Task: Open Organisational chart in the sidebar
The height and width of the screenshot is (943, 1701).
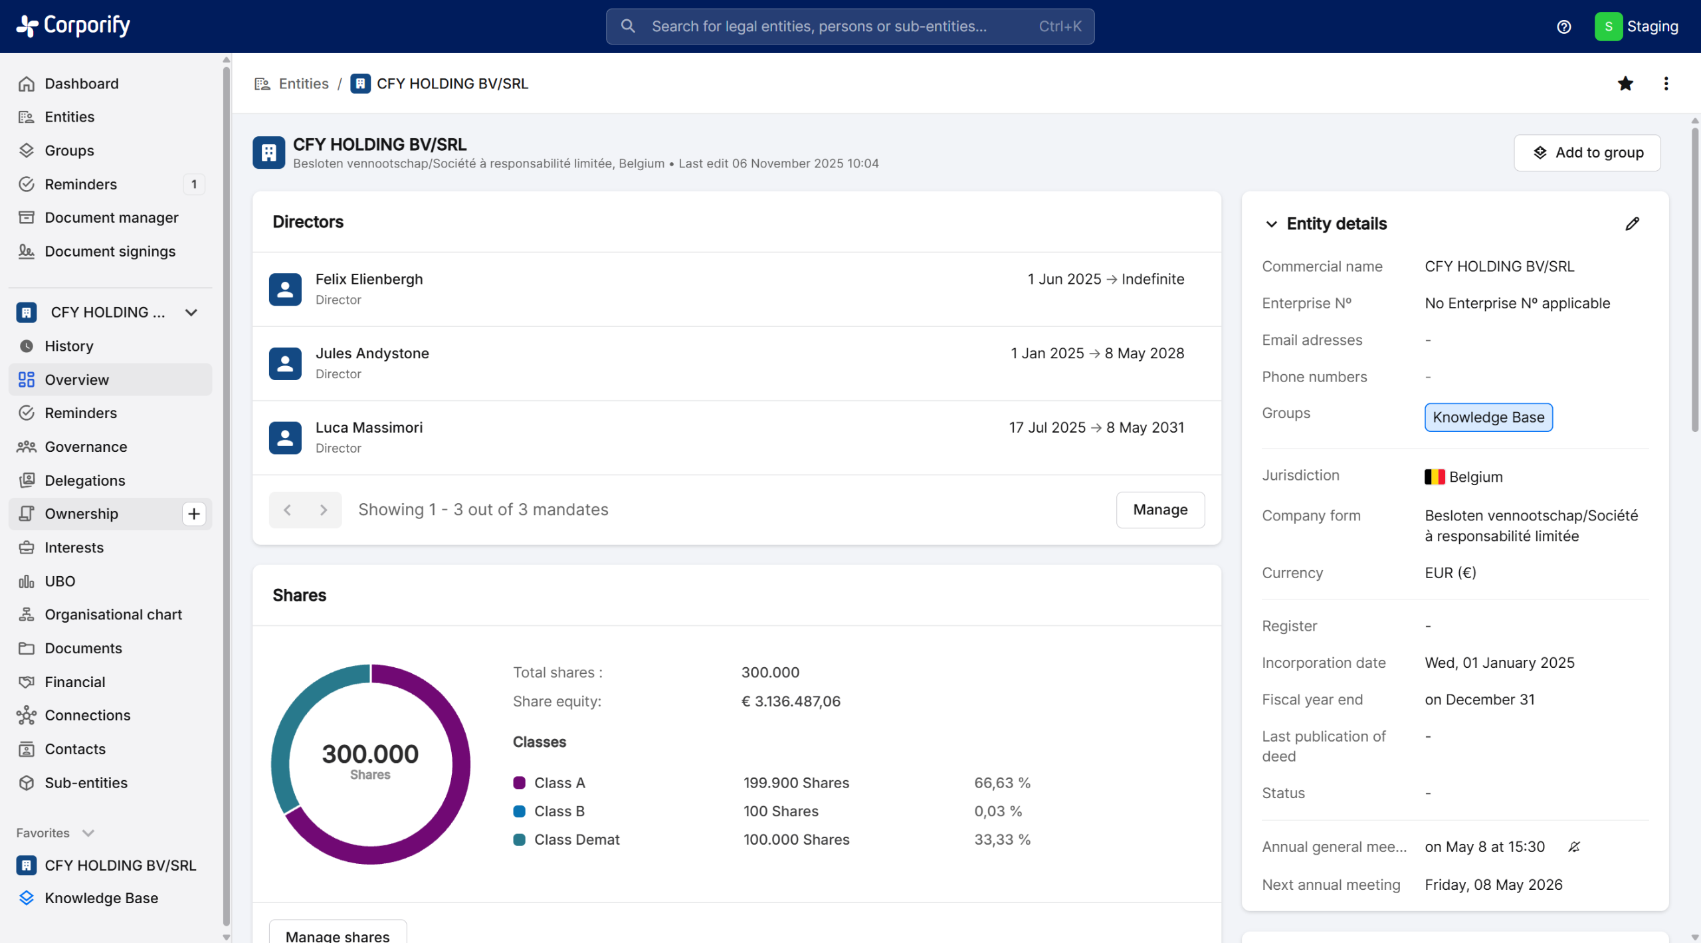Action: tap(113, 615)
